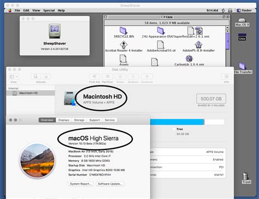This screenshot has height=199, width=259.
Task: Switch to the Service tab
Action: (110, 120)
